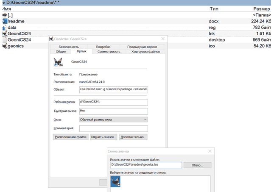
Task: Sort by the Имя column header
Action: pyautogui.click(x=7, y=9)
